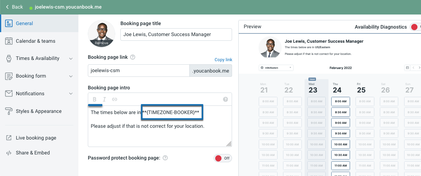Image resolution: width=421 pixels, height=176 pixels.
Task: Click the Italic formatting icon
Action: tap(104, 100)
